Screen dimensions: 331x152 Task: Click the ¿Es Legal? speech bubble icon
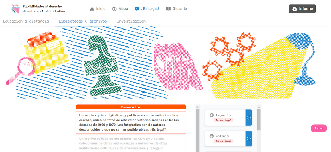(137, 9)
